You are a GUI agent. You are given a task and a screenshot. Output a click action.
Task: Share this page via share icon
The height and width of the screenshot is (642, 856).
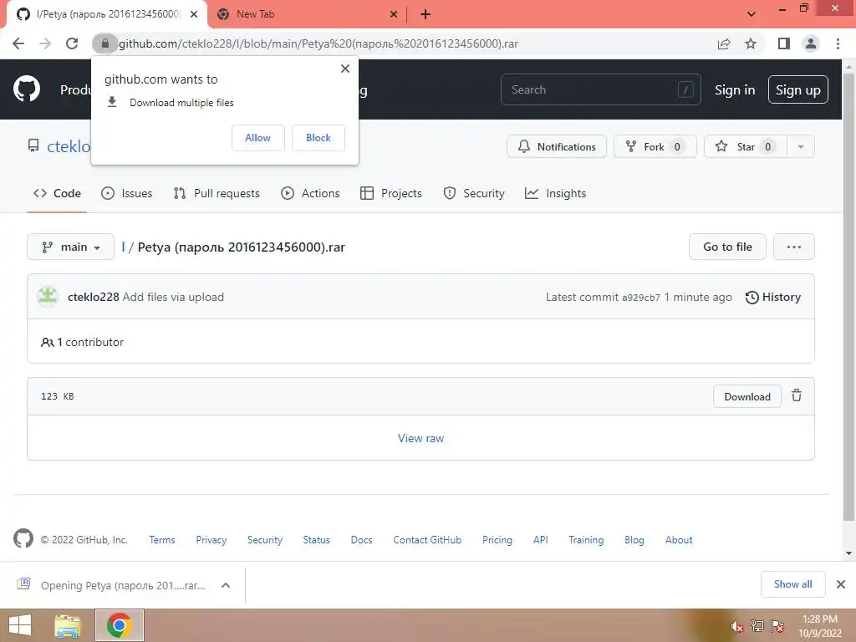[724, 43]
